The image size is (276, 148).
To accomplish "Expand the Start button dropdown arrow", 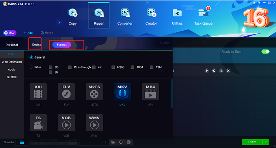I will [266, 142].
